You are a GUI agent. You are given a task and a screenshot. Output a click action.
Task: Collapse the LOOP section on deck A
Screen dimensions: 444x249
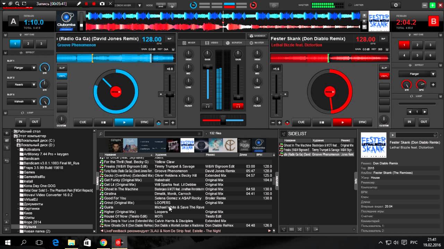(x=6, y=113)
